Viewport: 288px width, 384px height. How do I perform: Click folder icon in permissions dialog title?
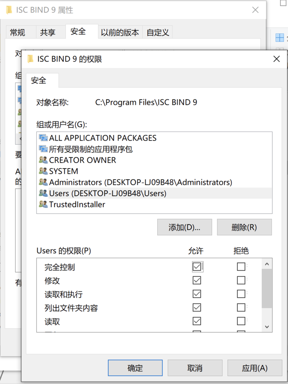click(30, 59)
